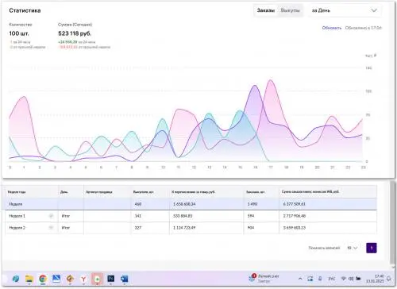Switch the РУС input language indicator

click(332, 279)
